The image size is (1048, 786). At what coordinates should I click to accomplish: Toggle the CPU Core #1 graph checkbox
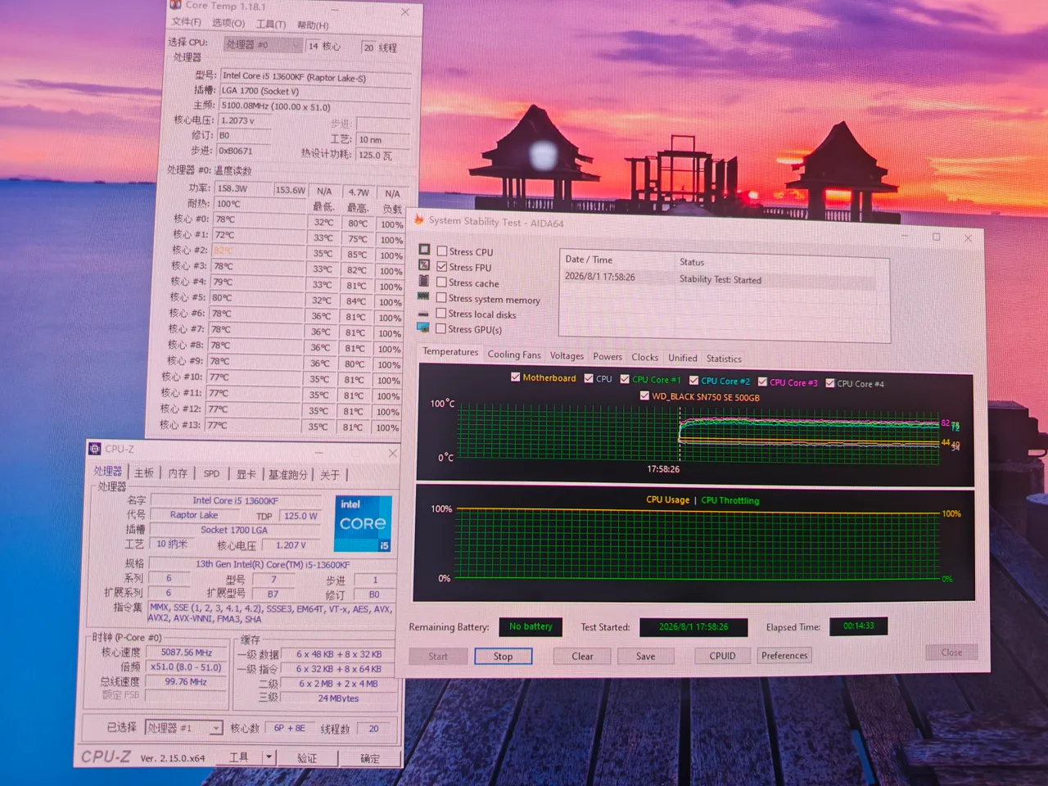coord(625,379)
